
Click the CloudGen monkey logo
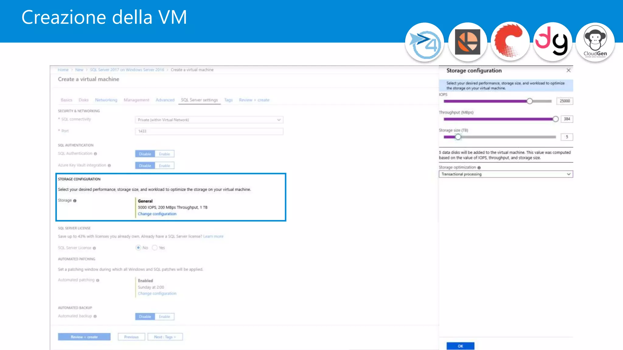[595, 42]
